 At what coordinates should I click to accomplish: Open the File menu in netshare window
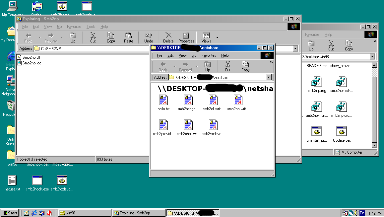(160, 55)
